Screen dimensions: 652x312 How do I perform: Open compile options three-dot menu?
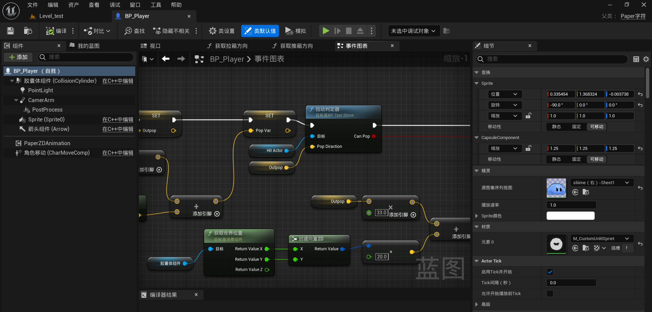tap(73, 31)
